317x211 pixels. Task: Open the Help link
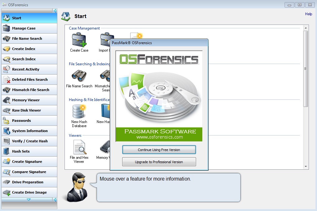pos(309,14)
